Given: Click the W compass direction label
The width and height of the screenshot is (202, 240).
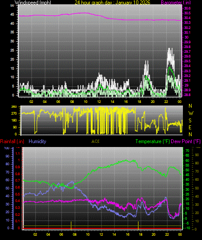Looking at the screenshot, I should (x=191, y=113).
